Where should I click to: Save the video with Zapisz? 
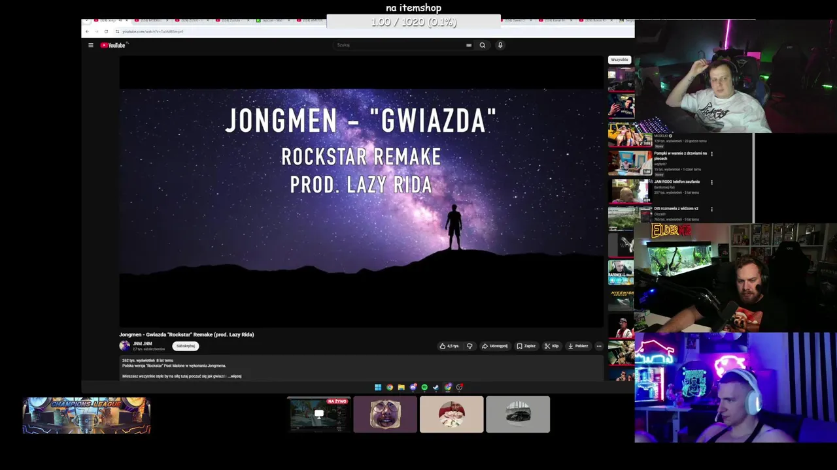526,346
